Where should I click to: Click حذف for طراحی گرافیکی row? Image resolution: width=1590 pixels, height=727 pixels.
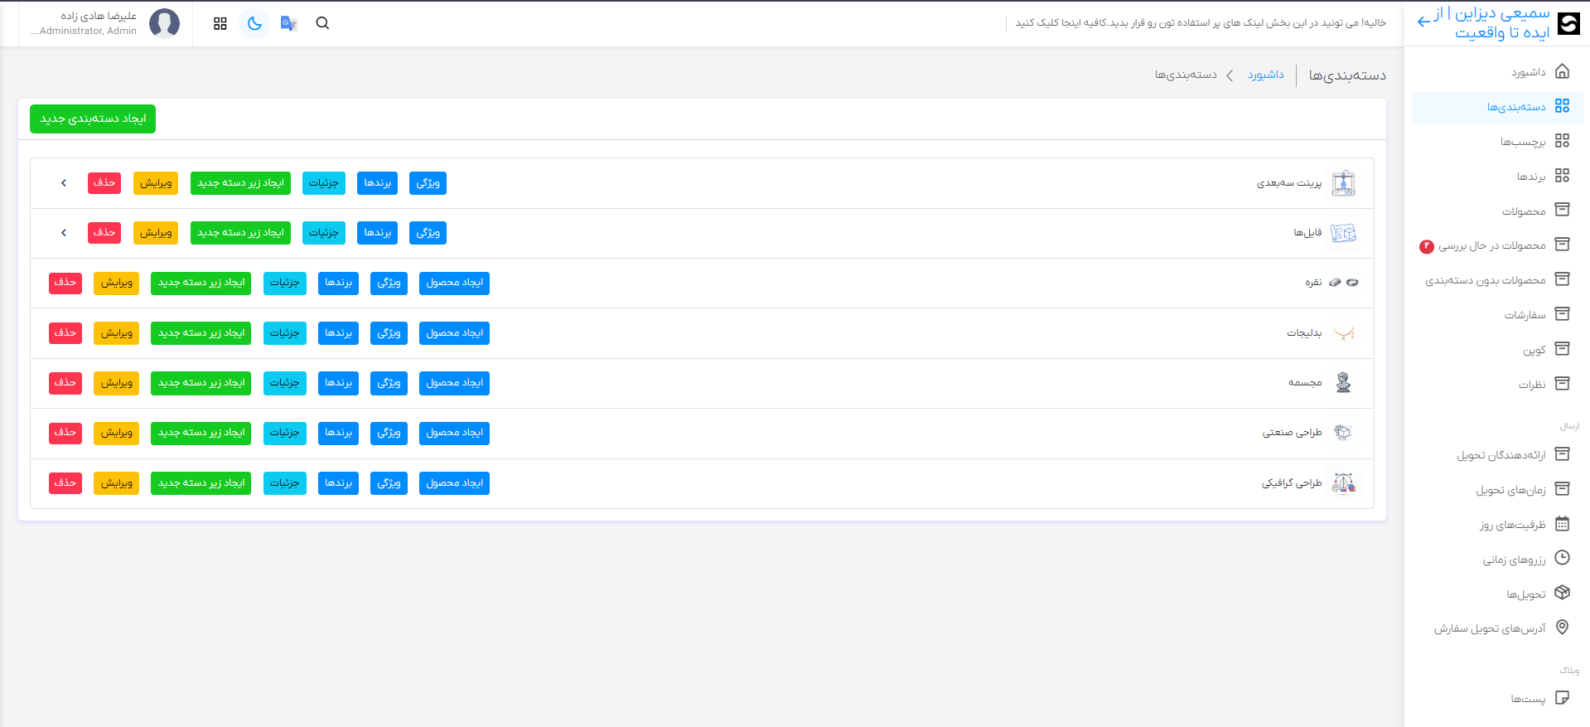click(65, 483)
